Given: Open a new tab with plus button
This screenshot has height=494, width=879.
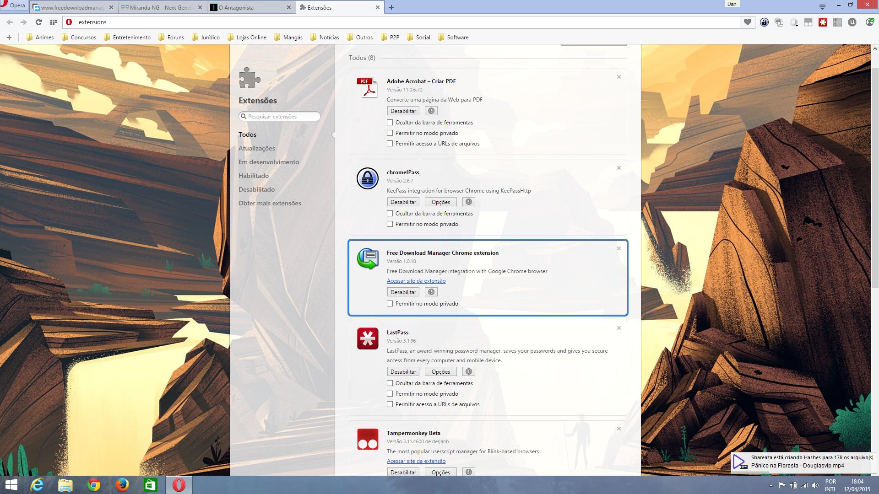Looking at the screenshot, I should point(391,7).
